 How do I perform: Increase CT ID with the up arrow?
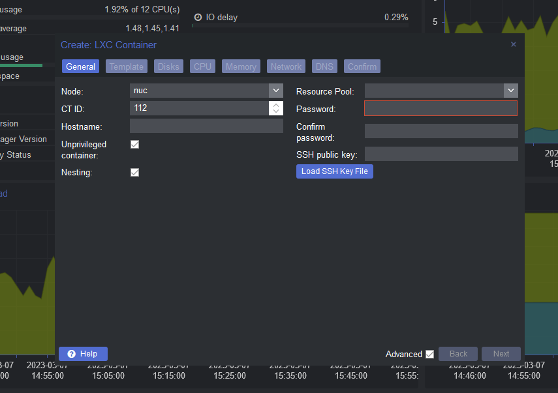[276, 105]
